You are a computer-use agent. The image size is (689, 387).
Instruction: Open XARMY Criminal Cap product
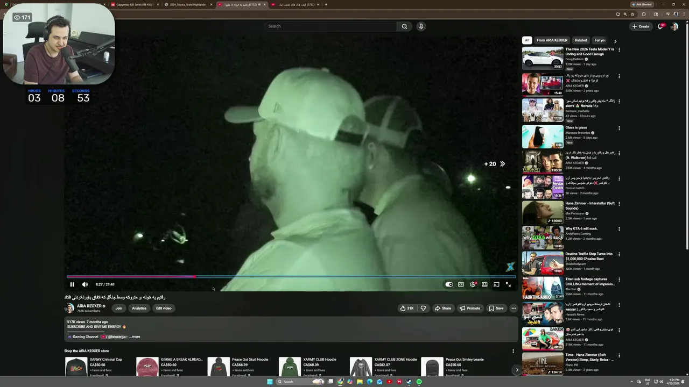(94, 367)
